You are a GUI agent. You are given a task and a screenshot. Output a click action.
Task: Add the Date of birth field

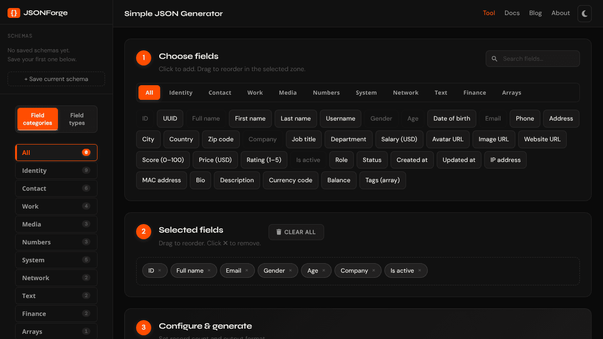pos(452,119)
